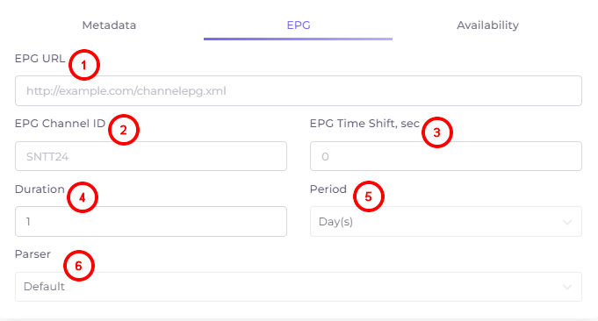Image resolution: width=598 pixels, height=321 pixels.
Task: Click the chevron arrow in Period dropdown
Action: (567, 222)
